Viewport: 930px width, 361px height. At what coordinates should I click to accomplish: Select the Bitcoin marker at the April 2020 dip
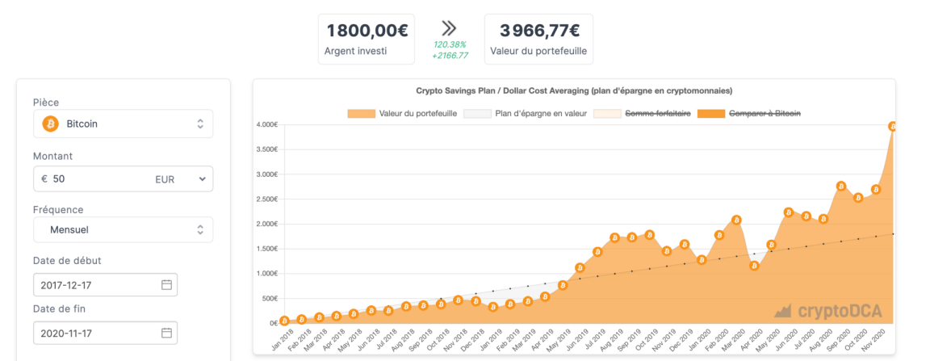pos(754,265)
